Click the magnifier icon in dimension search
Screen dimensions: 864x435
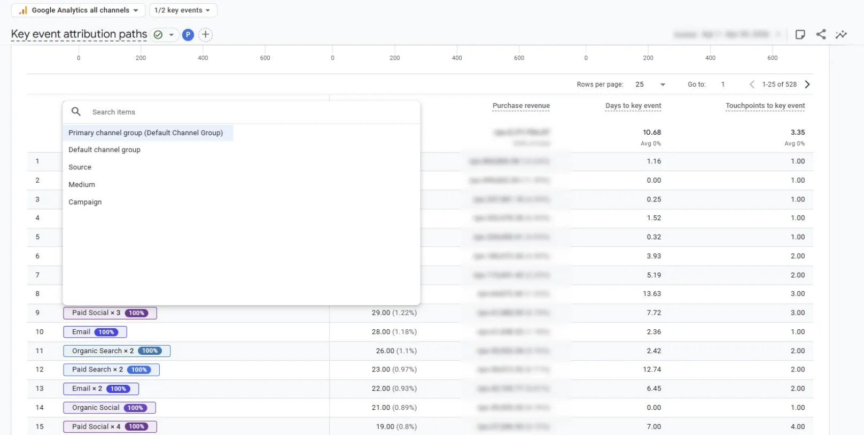point(76,111)
